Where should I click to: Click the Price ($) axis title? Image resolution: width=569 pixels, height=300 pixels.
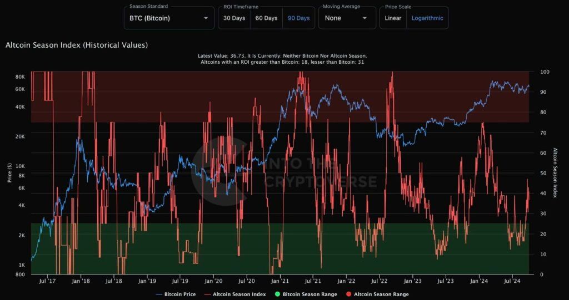point(10,172)
